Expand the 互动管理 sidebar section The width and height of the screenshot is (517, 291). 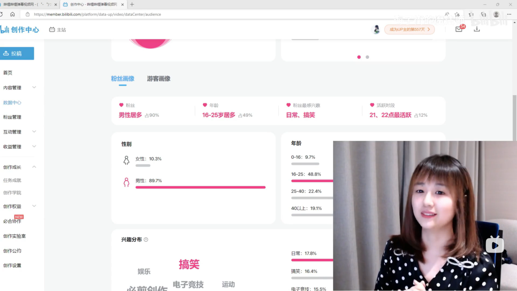[x=19, y=132]
